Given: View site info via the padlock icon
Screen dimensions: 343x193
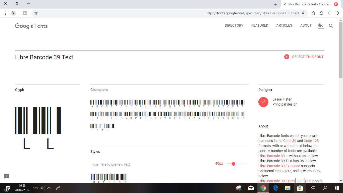Looking at the screenshot, I should click(303, 13).
